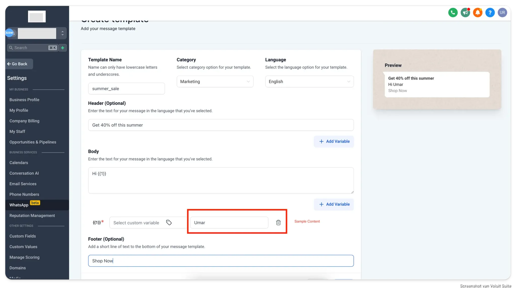Open the orange notifications bell
Viewport: 516px width, 293px height.
tap(477, 13)
